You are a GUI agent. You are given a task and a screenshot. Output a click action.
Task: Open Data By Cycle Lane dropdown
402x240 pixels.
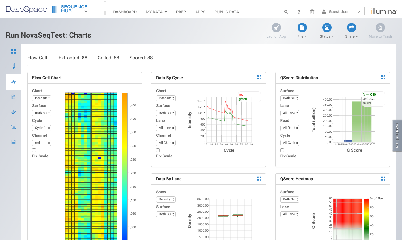point(166,128)
